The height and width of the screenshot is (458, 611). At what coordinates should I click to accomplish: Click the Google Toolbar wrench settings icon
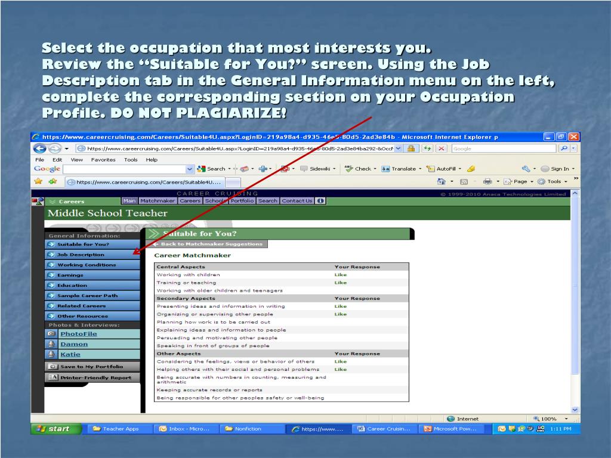(x=526, y=169)
